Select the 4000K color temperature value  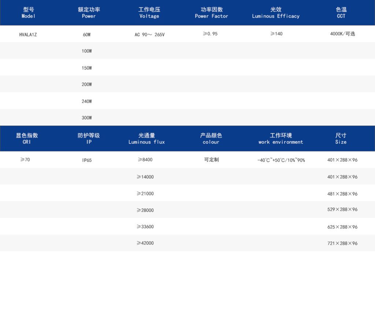click(x=342, y=34)
